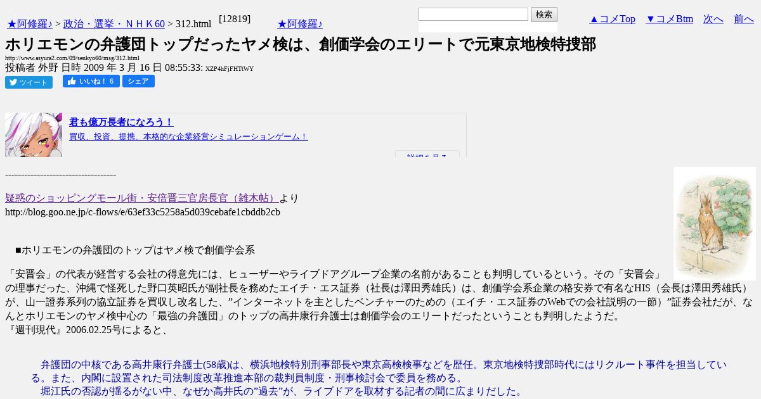Jump to ▼コメBtm comments
Screen dimensions: 761x399
point(669,19)
